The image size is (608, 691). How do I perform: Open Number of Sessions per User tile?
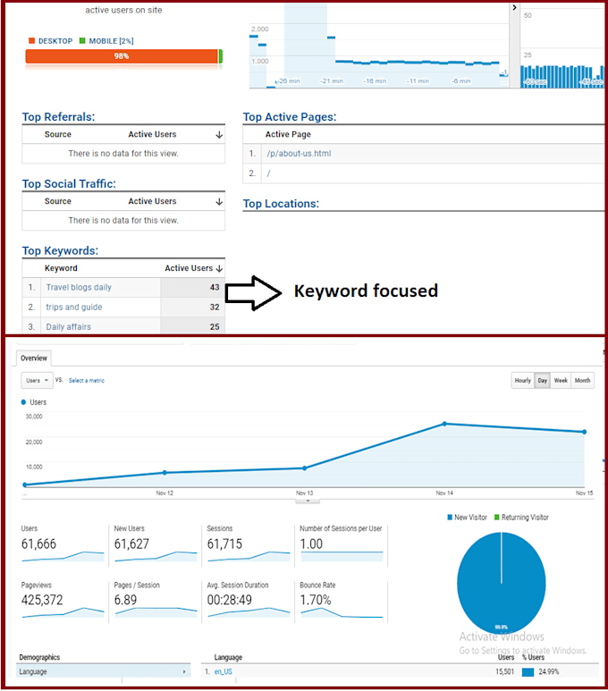click(x=342, y=544)
